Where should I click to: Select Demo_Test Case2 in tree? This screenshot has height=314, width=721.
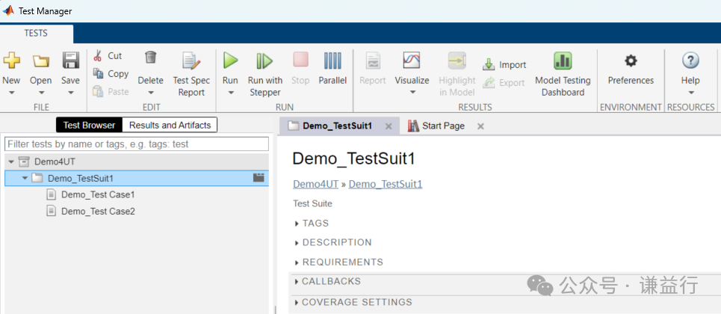tap(98, 212)
